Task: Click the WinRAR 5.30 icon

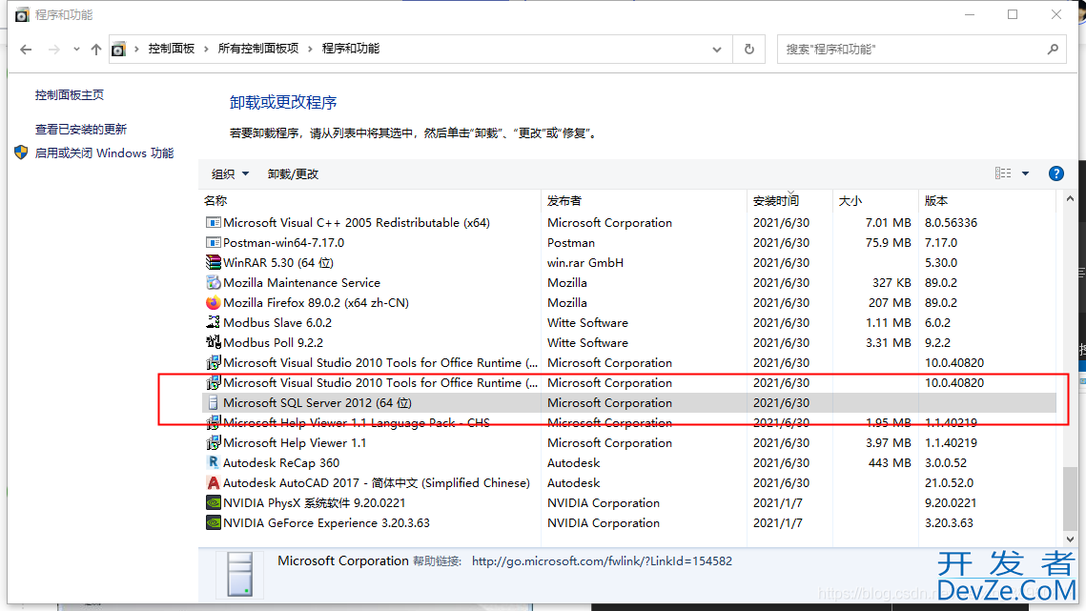Action: point(214,262)
